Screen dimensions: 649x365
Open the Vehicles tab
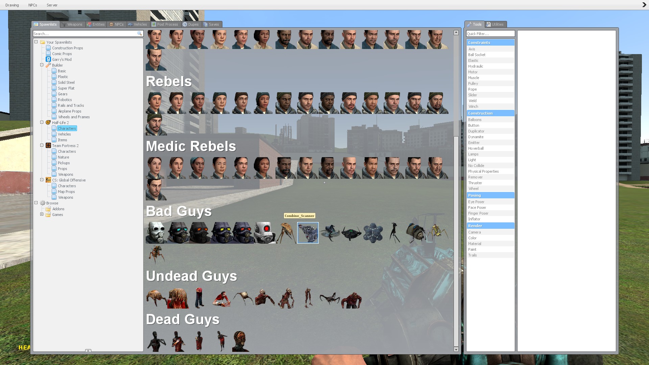(x=137, y=24)
